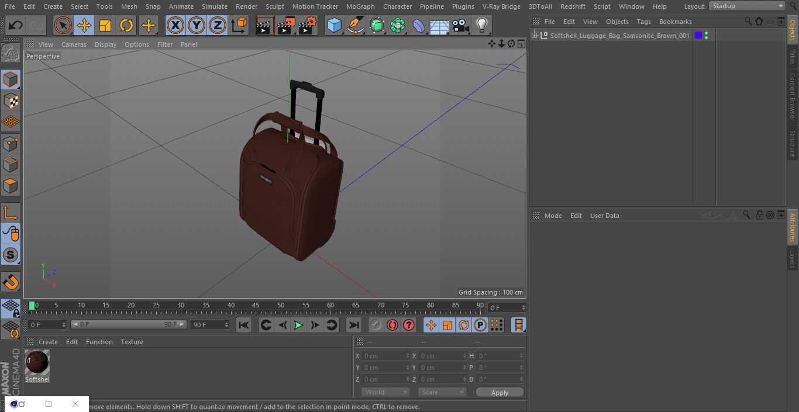Open the Layout Startup dropdown
The height and width of the screenshot is (412, 799).
point(748,6)
